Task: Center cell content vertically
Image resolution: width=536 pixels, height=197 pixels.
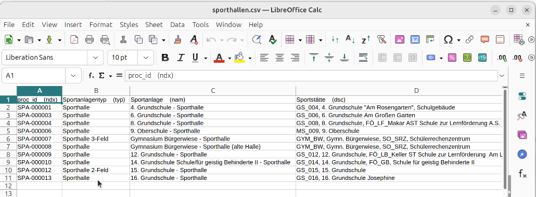Action: point(329,58)
